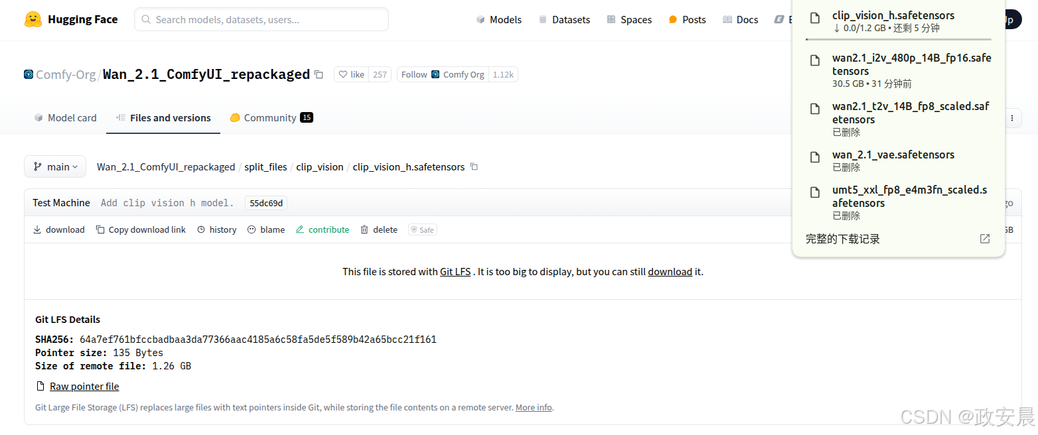The height and width of the screenshot is (435, 1038).
Task: Select the umt5_xxl_fp8_e4m3fn_scaled download entry
Action: coord(899,203)
